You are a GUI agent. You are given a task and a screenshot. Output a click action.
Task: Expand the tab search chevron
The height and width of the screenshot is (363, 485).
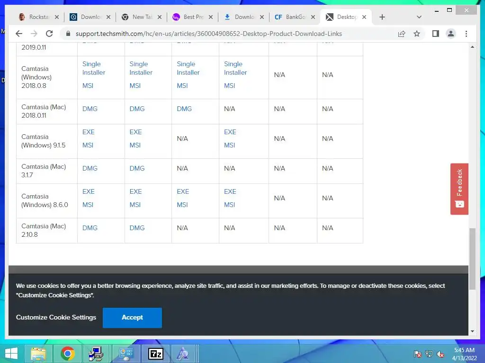pos(419,17)
